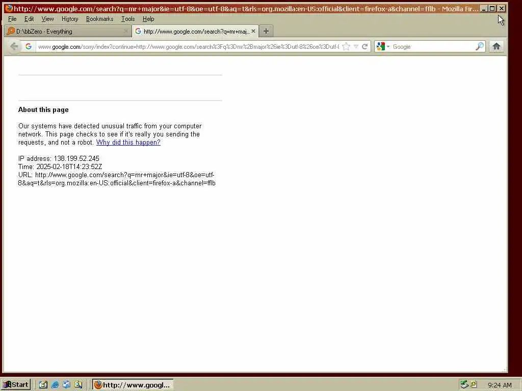The height and width of the screenshot is (391, 522).
Task: Click the Start button
Action: pyautogui.click(x=16, y=385)
